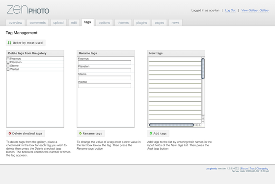
Task: Open the options tab
Action: tap(104, 23)
